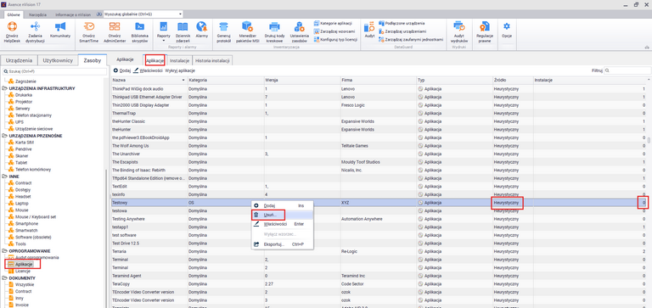
Task: Collapse the OPROGRAMOWANIE folder
Action: tap(4, 251)
